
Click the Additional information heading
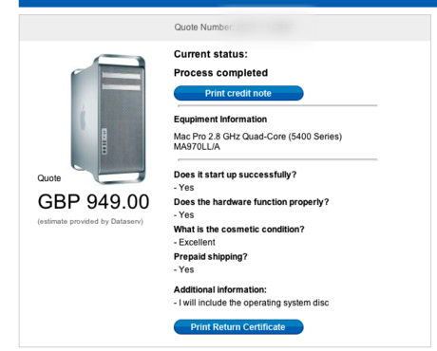[x=220, y=289]
